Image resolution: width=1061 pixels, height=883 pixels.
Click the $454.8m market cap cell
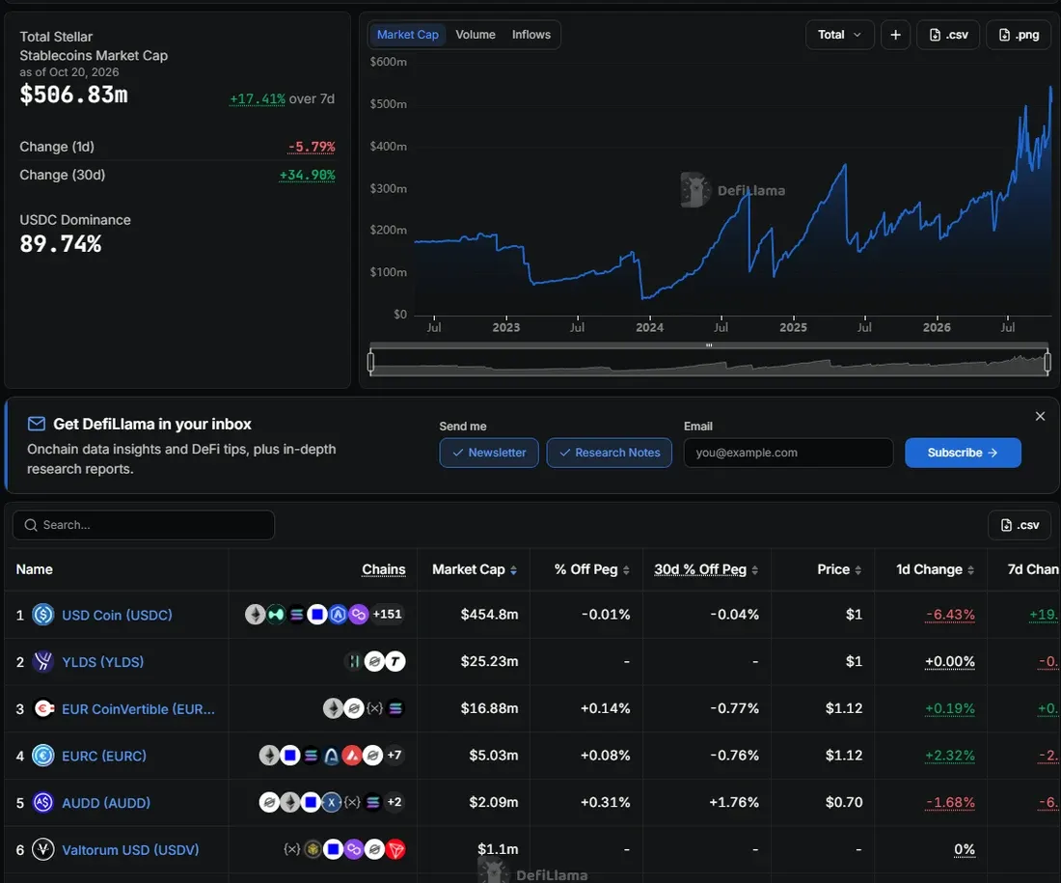489,614
